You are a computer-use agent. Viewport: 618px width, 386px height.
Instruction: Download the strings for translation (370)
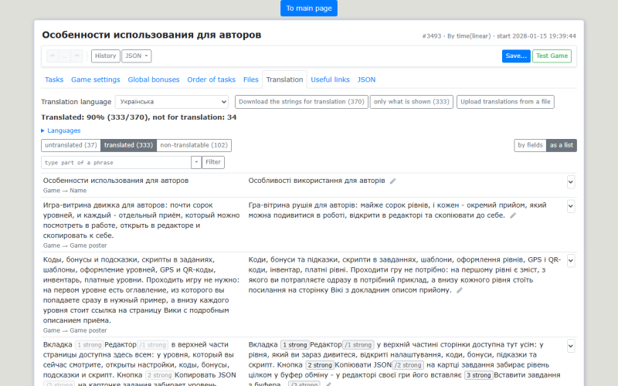coord(301,102)
